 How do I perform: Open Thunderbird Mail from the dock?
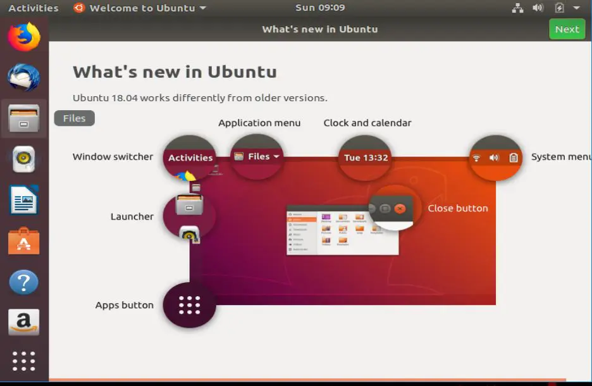[x=24, y=77]
